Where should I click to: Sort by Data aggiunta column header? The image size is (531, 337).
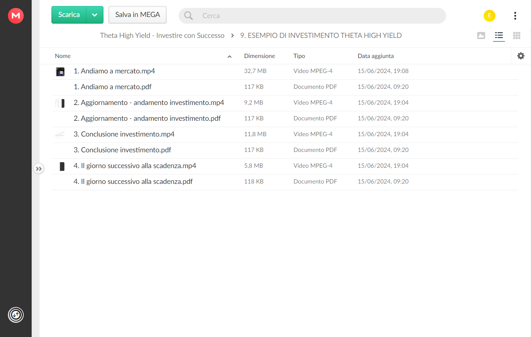pyautogui.click(x=376, y=56)
